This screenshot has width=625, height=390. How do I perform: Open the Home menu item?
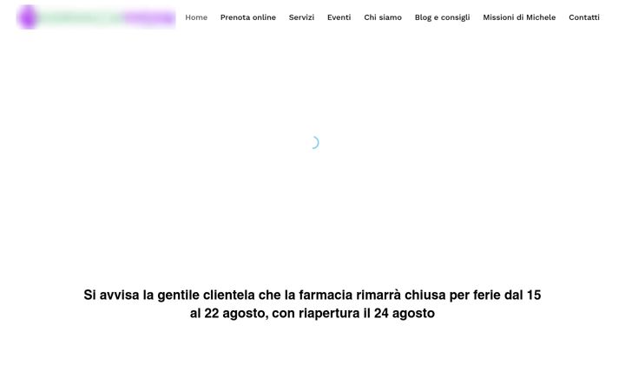[x=196, y=17]
